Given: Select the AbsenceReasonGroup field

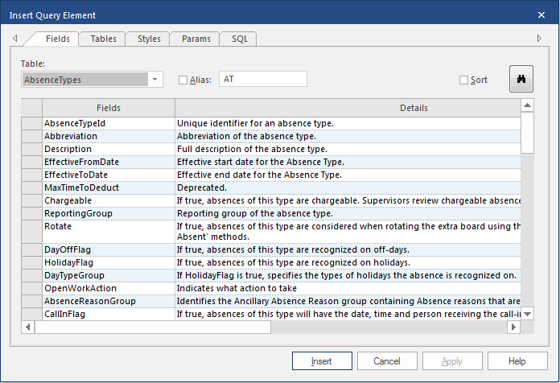Looking at the screenshot, I should click(x=109, y=301).
